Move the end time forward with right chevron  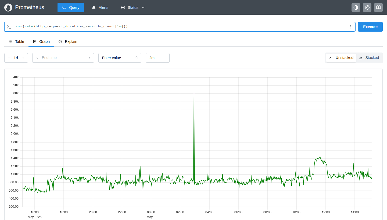(x=89, y=58)
